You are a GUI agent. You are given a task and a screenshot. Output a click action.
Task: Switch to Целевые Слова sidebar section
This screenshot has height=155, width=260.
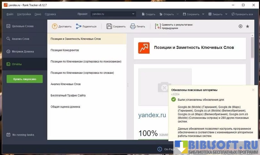coord(22,26)
